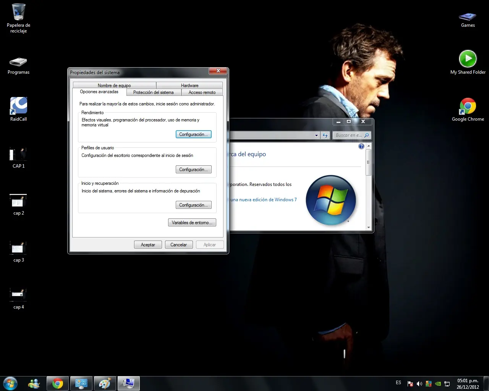Image resolution: width=489 pixels, height=391 pixels.
Task: Click the help question mark icon
Action: (x=361, y=146)
